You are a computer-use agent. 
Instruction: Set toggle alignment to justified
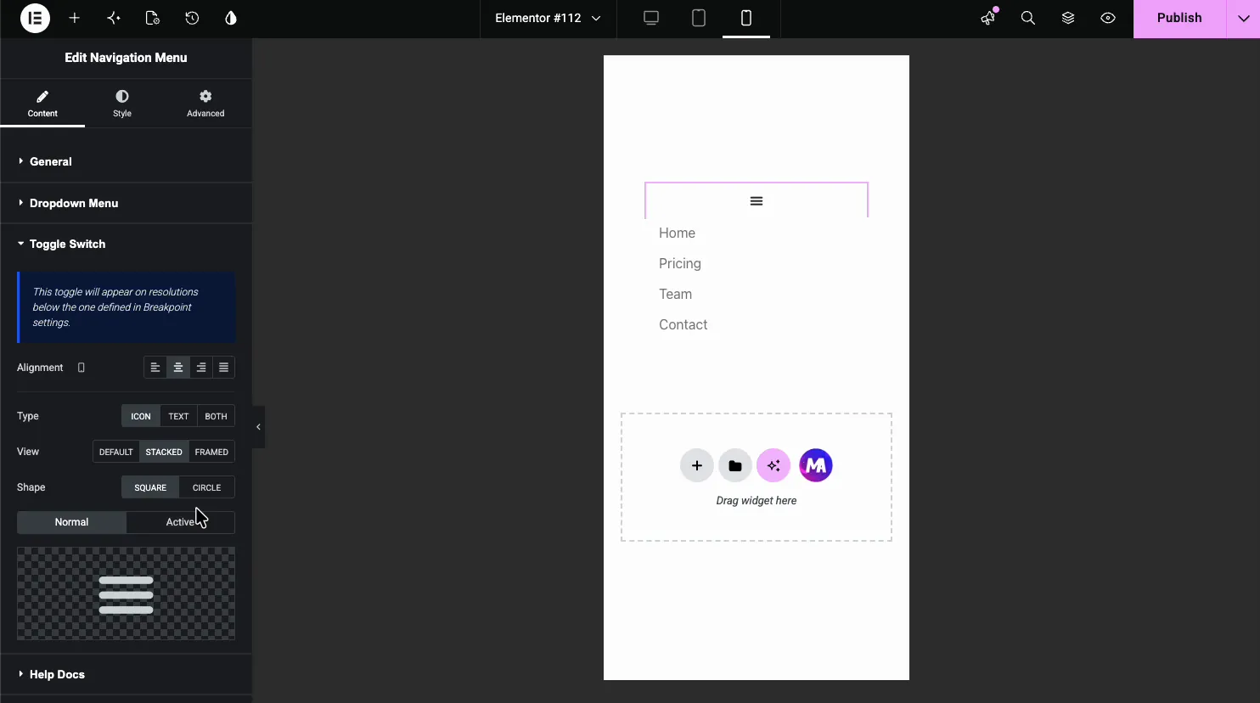click(x=223, y=368)
